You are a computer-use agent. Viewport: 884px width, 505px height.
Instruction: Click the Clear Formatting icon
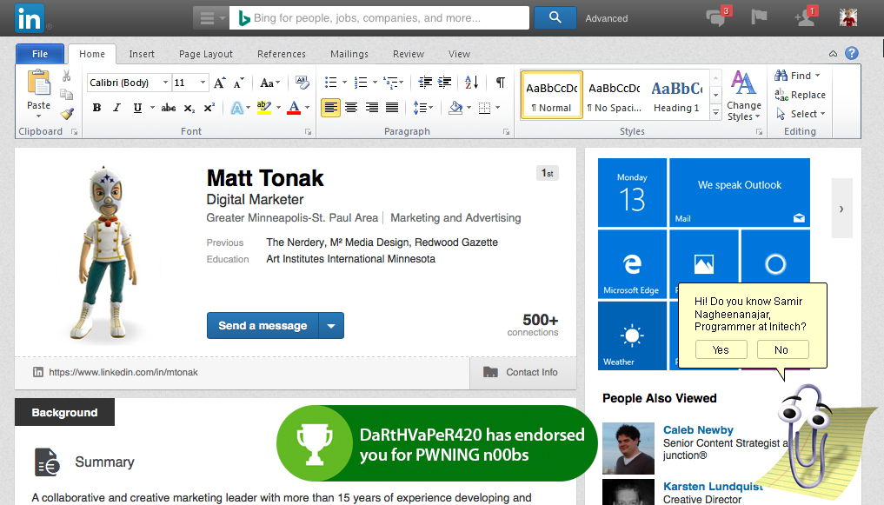[x=302, y=83]
